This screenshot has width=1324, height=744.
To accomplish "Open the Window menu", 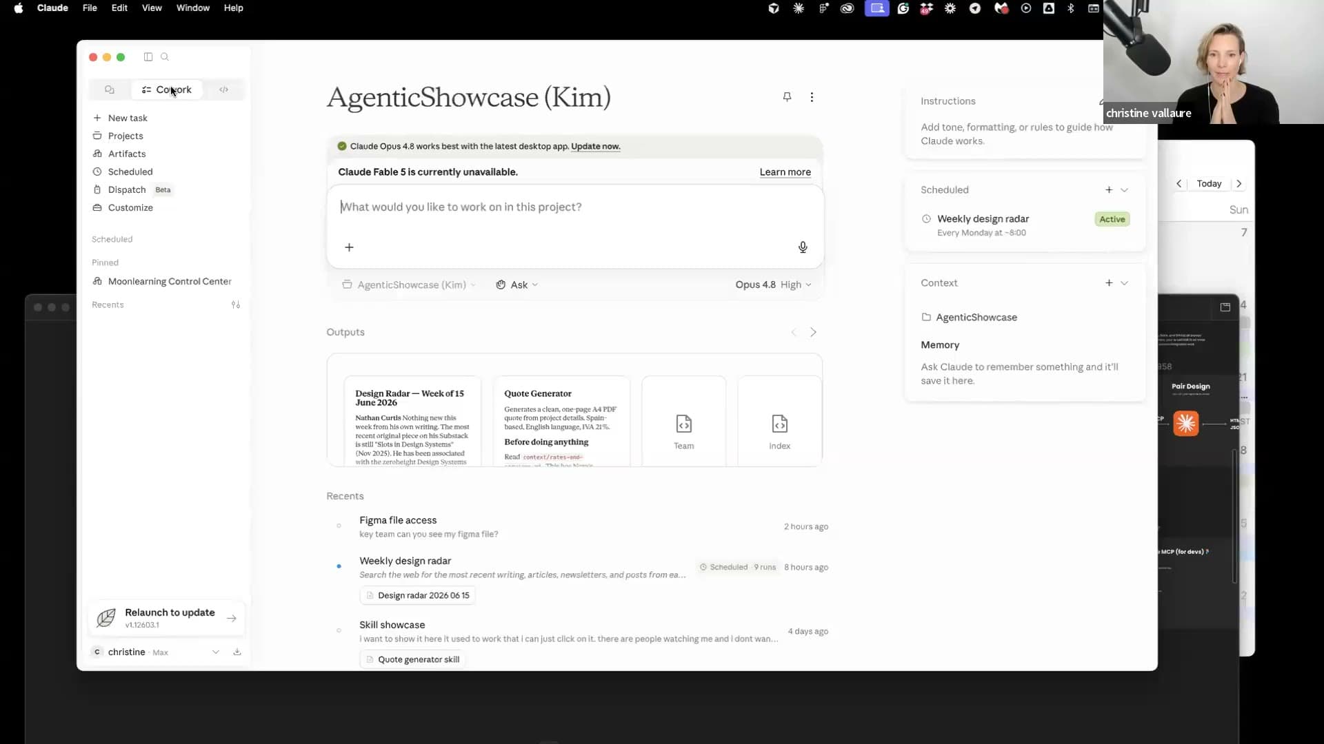I will tap(192, 8).
